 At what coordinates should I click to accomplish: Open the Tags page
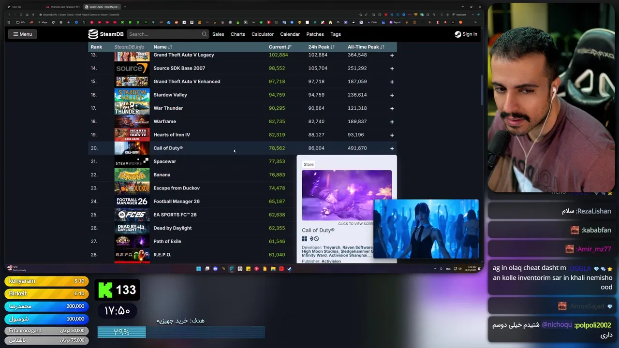coord(336,34)
